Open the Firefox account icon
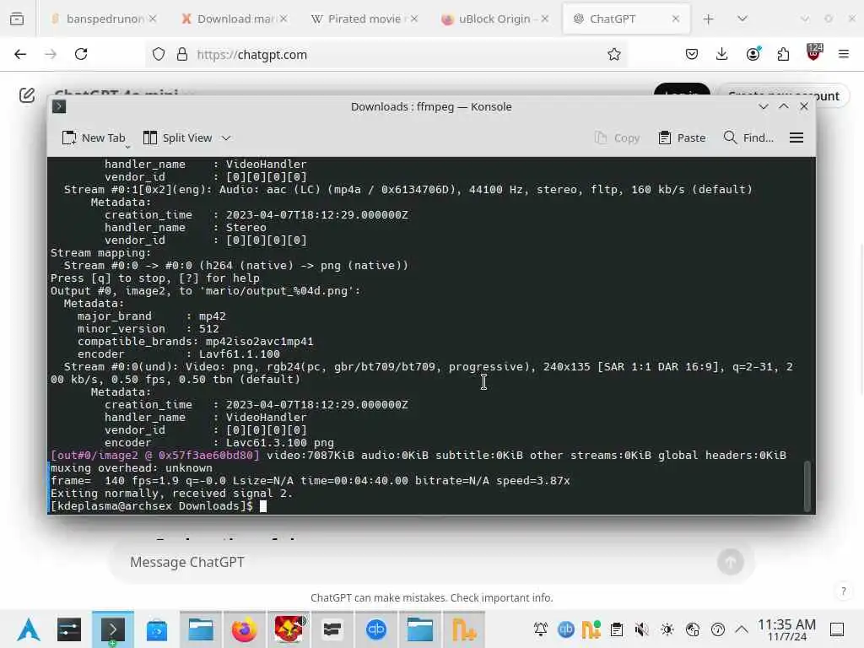Viewport: 864px width, 648px height. 753,54
